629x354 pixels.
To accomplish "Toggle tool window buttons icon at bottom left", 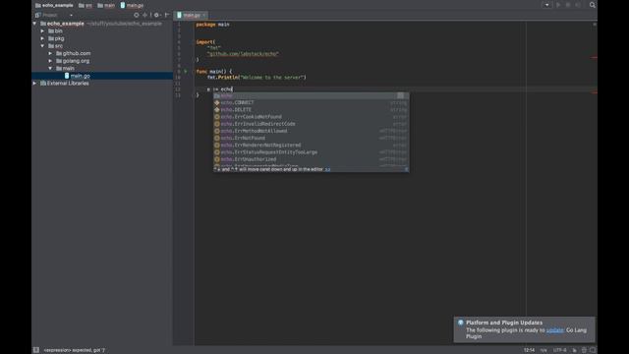I will 36,350.
